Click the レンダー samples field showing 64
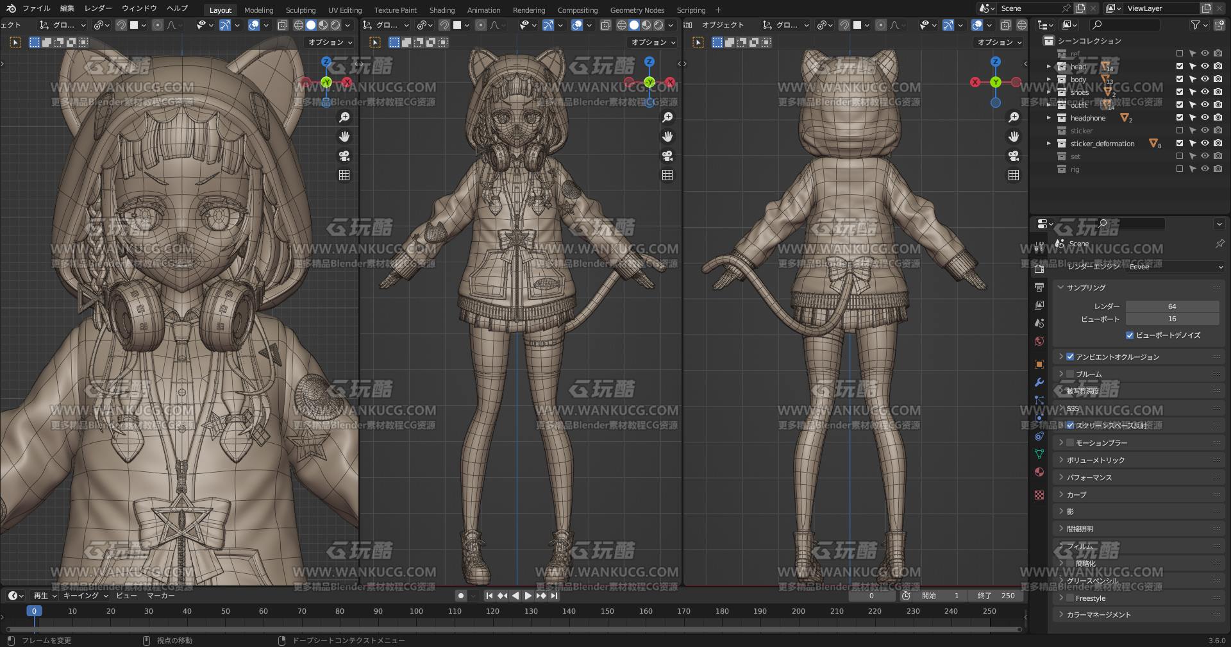The width and height of the screenshot is (1231, 647). [x=1172, y=307]
